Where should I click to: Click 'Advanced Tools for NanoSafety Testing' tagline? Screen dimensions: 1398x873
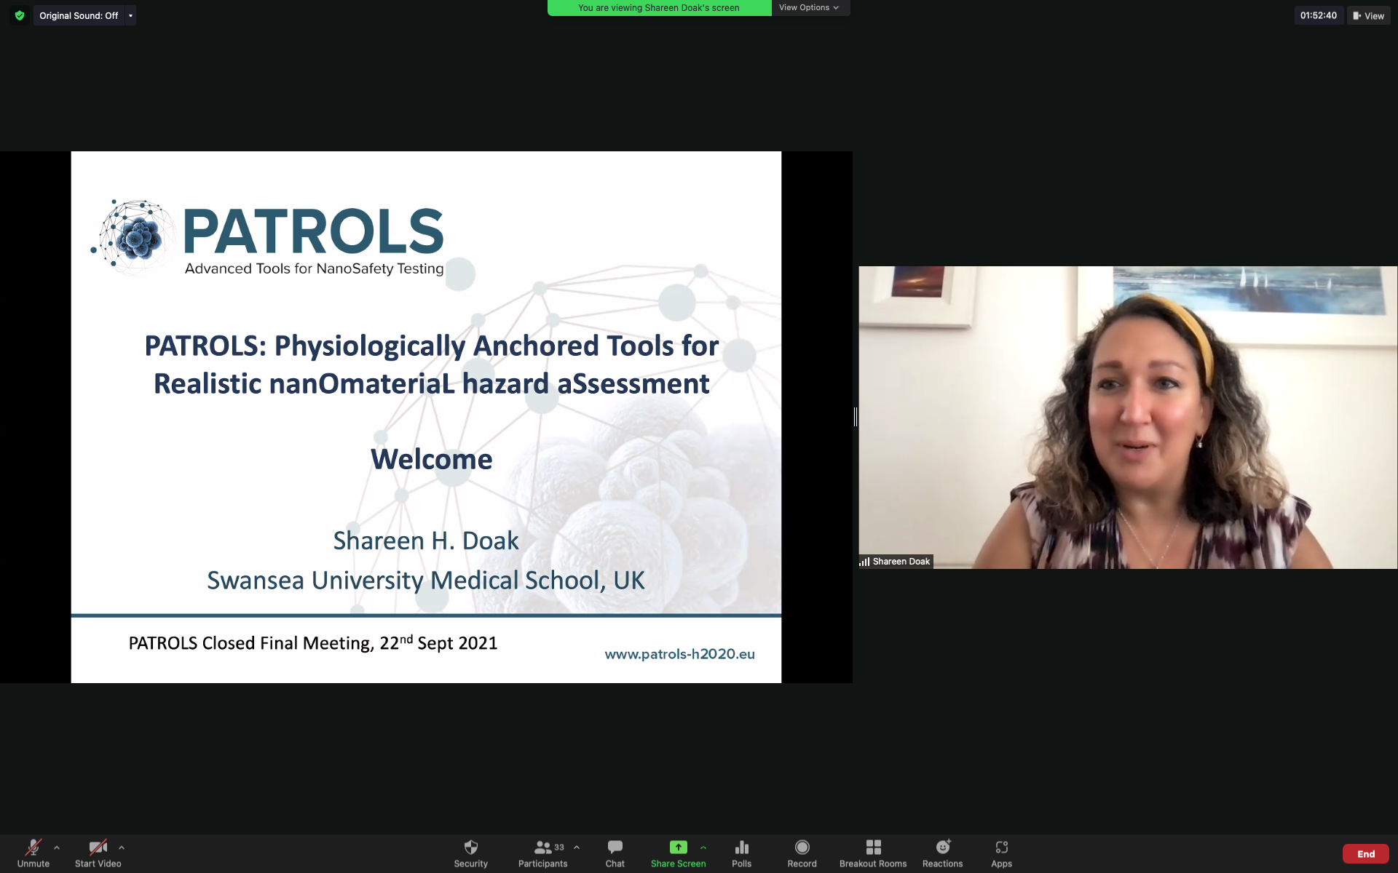click(x=314, y=268)
